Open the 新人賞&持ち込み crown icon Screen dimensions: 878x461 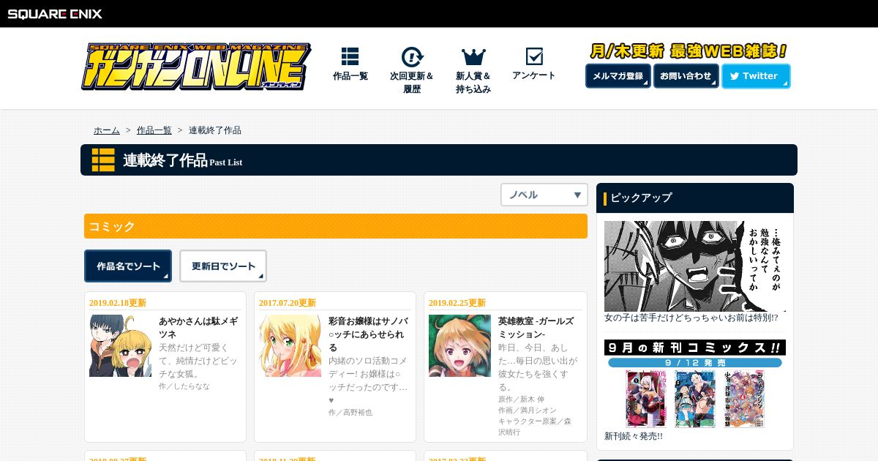[x=473, y=57]
